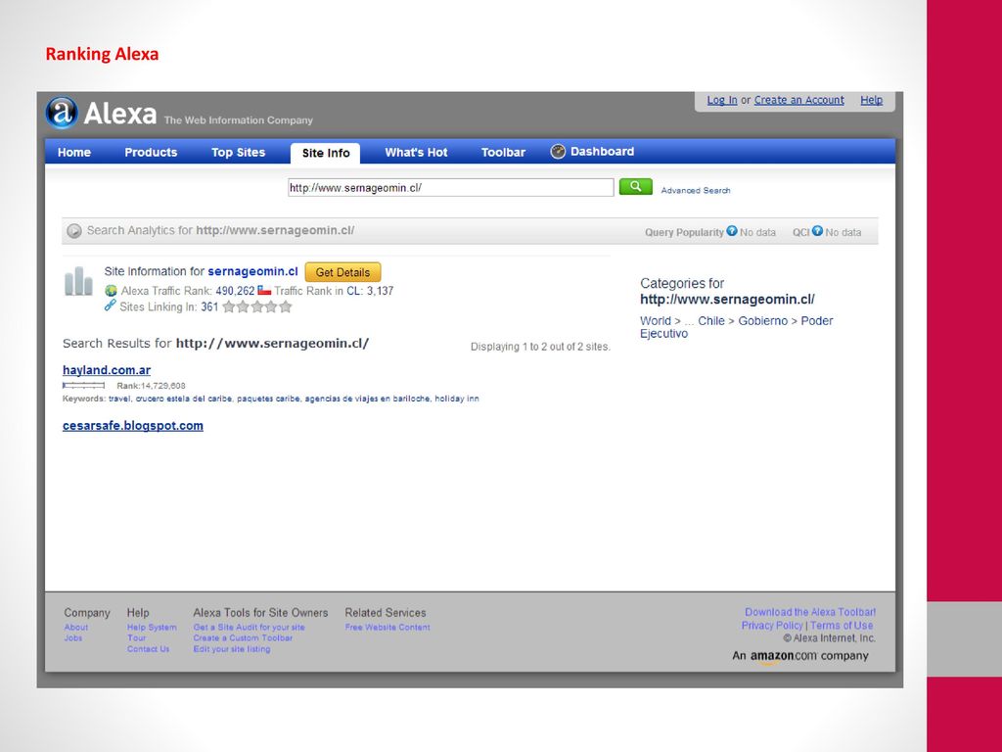
Task: Click keyword 'holiday inn'
Action: (x=457, y=399)
